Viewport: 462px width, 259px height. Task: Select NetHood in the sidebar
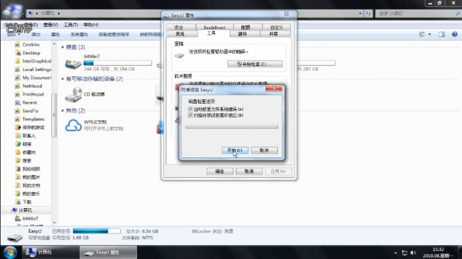pos(32,86)
